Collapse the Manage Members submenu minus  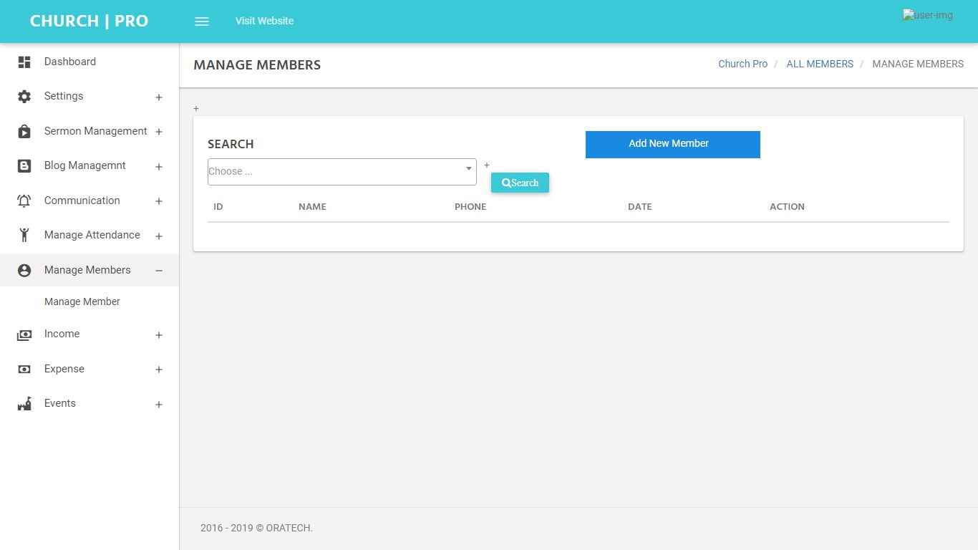click(159, 271)
